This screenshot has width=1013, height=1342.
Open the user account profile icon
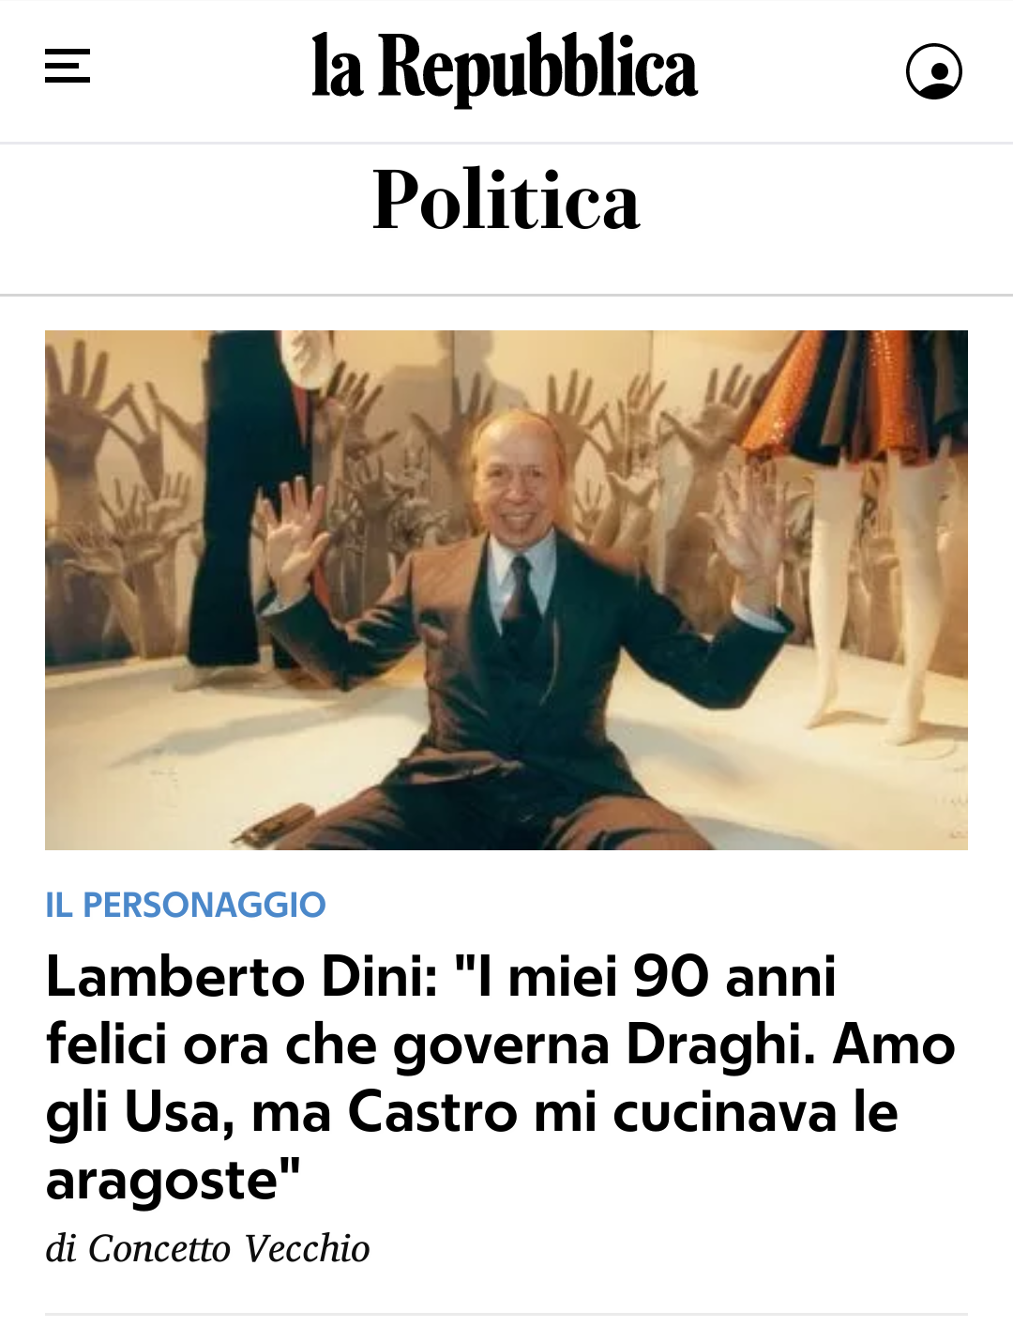[x=933, y=70]
